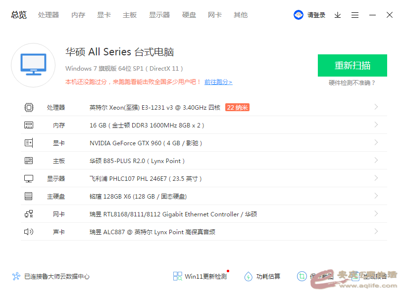Screen dimensions: 402x292
Task: Click the 已连接鲁大师云数据中心 status
Action: point(51,277)
